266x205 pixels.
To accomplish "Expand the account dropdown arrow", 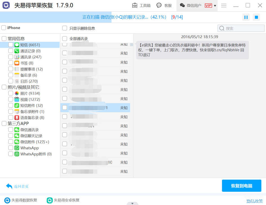I will tap(215, 6).
